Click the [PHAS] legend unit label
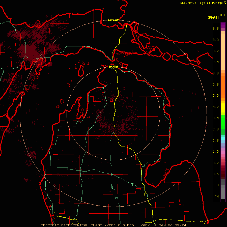 (213, 17)
